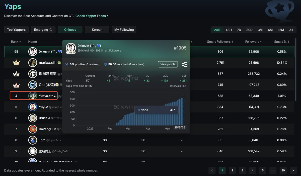Sort by the Smart % column
Viewport: 301px width, 176px height.
point(282,41)
